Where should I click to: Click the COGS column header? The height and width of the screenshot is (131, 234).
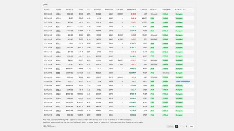[81, 10]
